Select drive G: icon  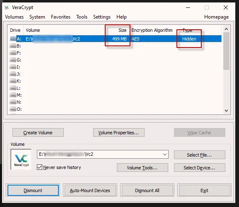click(x=13, y=60)
